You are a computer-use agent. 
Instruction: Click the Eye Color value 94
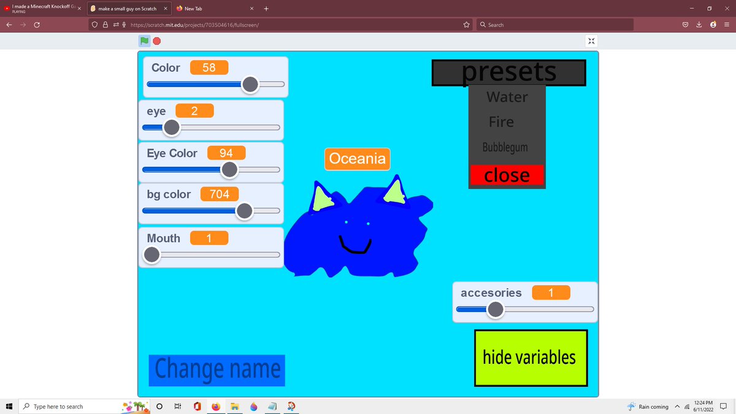[227, 153]
